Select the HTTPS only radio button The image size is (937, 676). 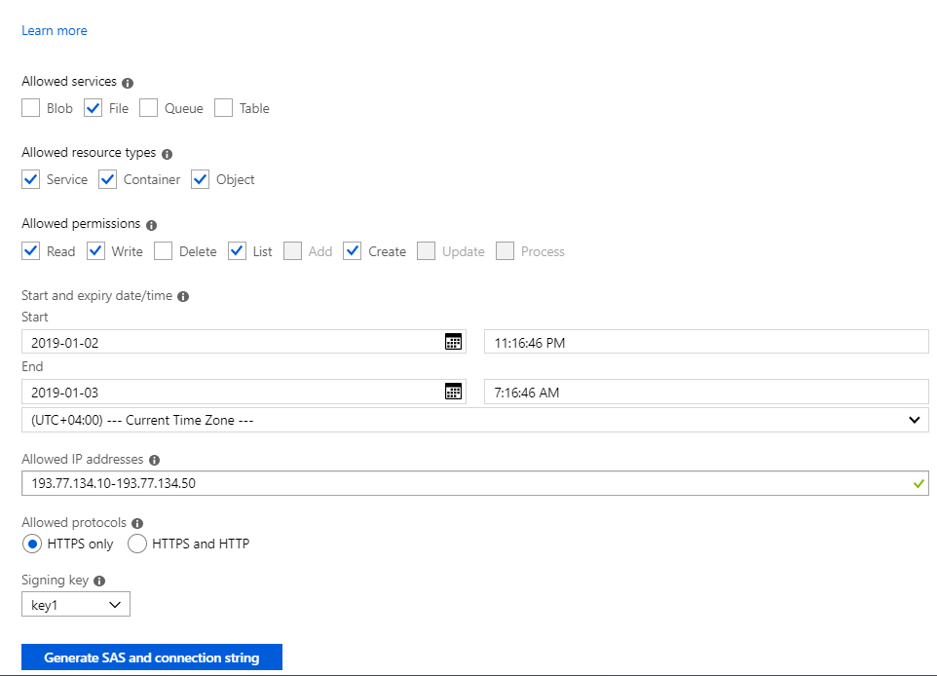[x=32, y=544]
